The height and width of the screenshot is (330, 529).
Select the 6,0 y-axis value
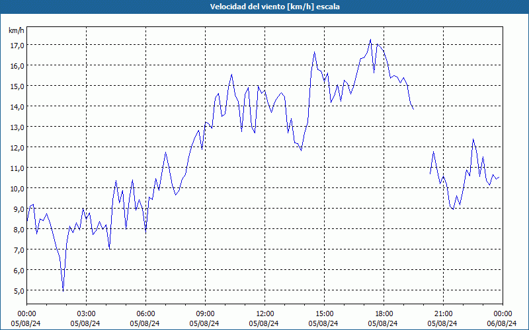click(x=19, y=270)
